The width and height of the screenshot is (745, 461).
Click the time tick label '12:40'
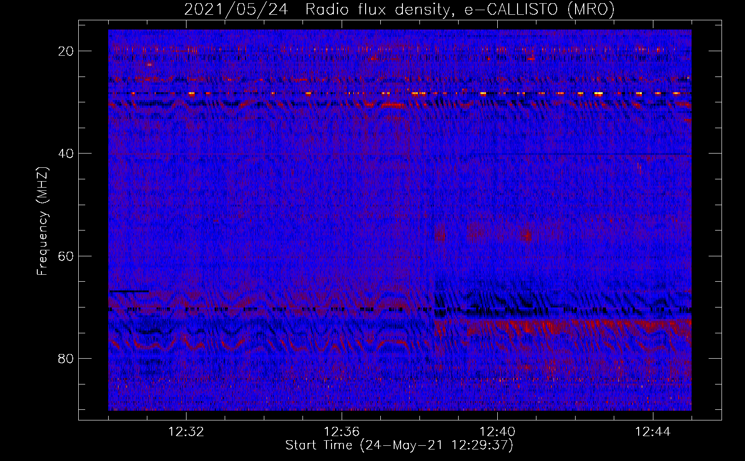pyautogui.click(x=497, y=431)
